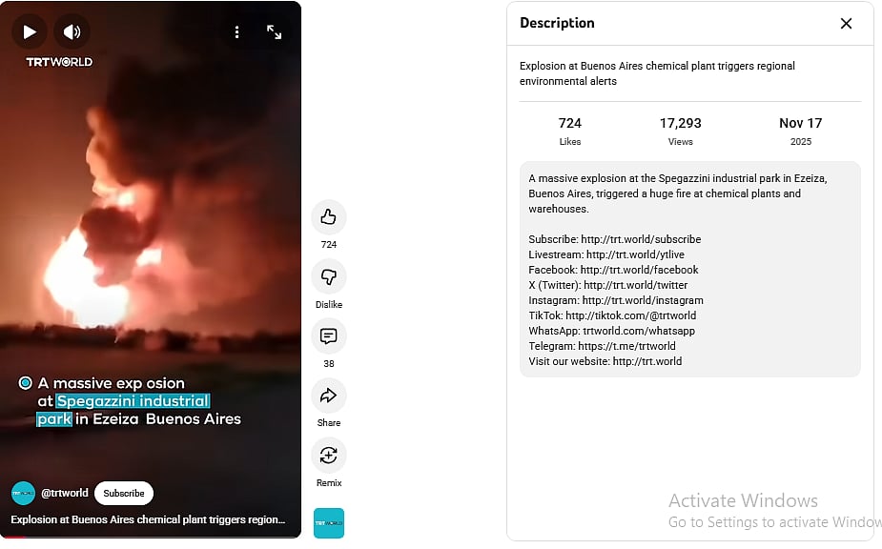
Task: Open the TRT World sound thumbnail
Action: tap(329, 523)
